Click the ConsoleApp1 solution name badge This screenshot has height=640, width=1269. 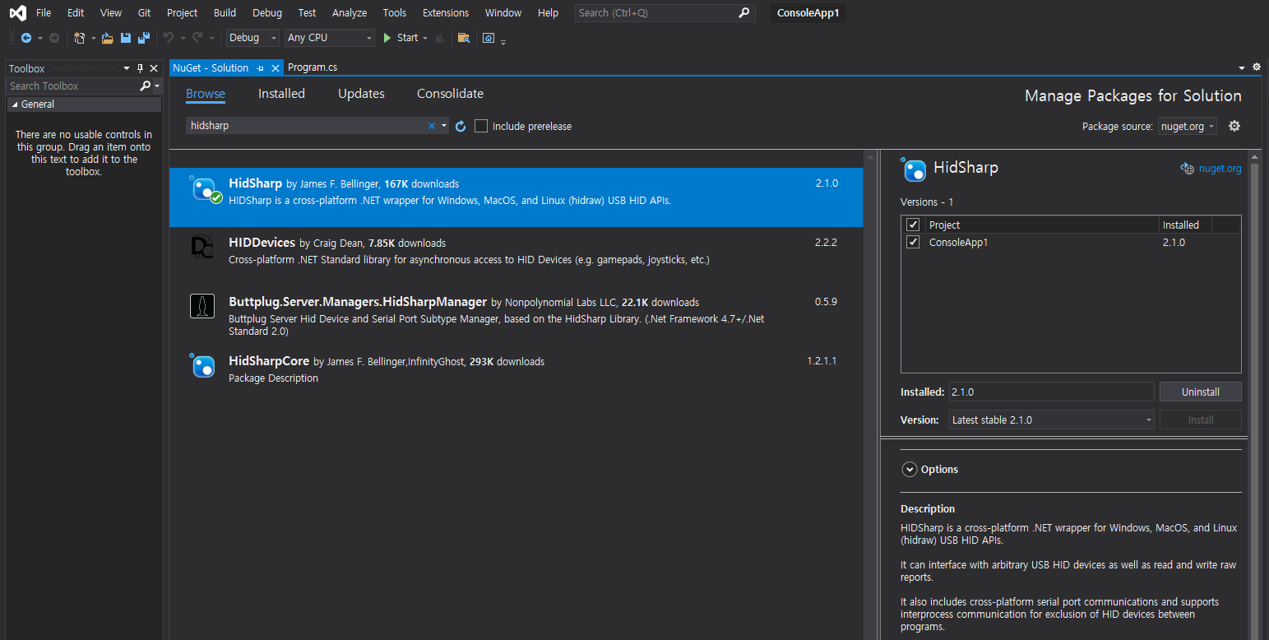808,12
